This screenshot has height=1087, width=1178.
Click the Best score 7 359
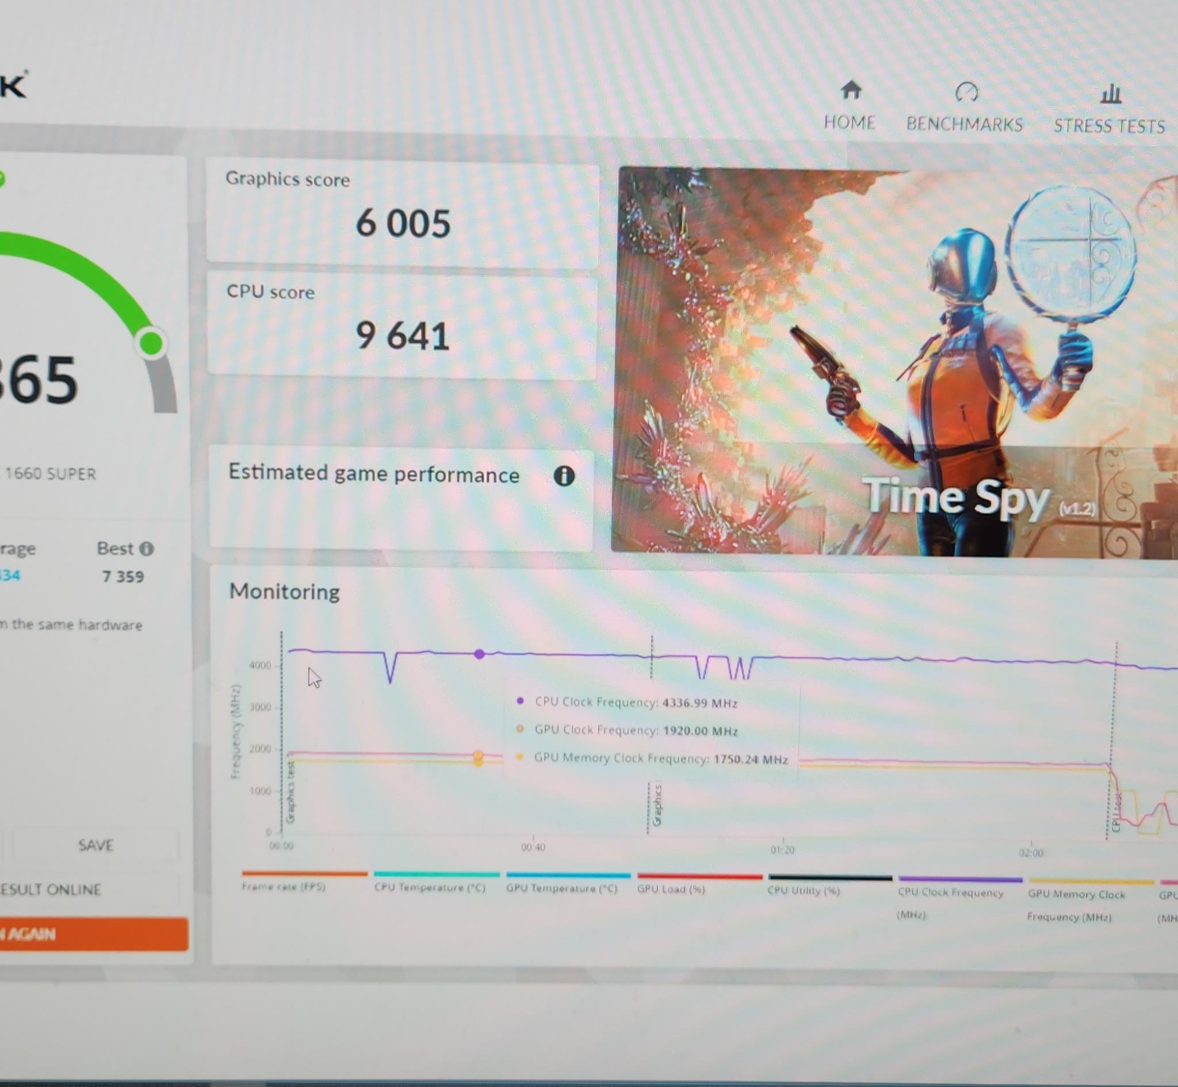(123, 576)
